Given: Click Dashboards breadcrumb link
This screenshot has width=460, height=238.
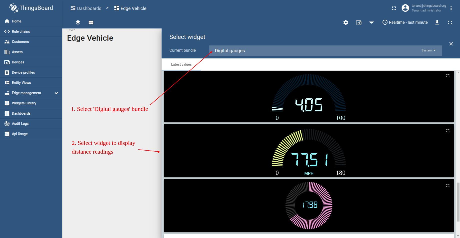Looking at the screenshot, I should coord(86,8).
